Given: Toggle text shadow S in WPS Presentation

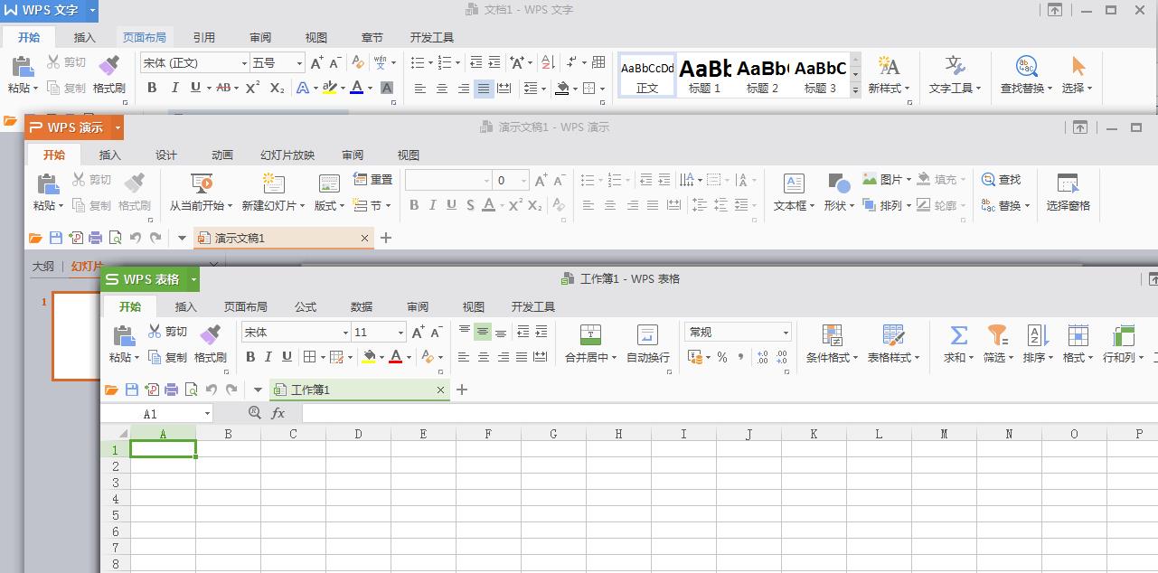Looking at the screenshot, I should (470, 205).
